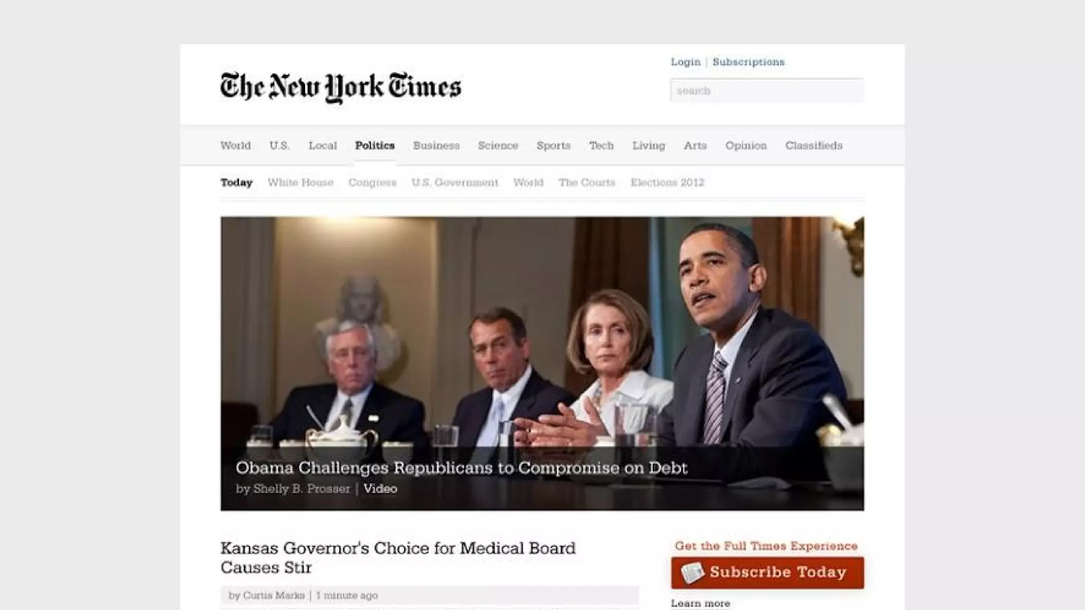Focus the search input field

[x=767, y=91]
